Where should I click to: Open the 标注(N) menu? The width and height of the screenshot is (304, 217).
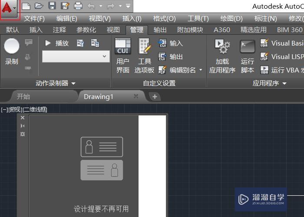[266, 19]
